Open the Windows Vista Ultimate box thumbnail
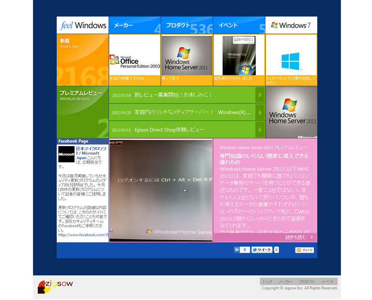 (x=239, y=56)
